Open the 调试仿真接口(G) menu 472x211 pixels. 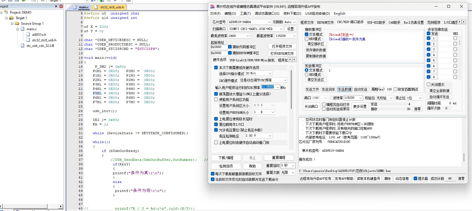(267, 14)
